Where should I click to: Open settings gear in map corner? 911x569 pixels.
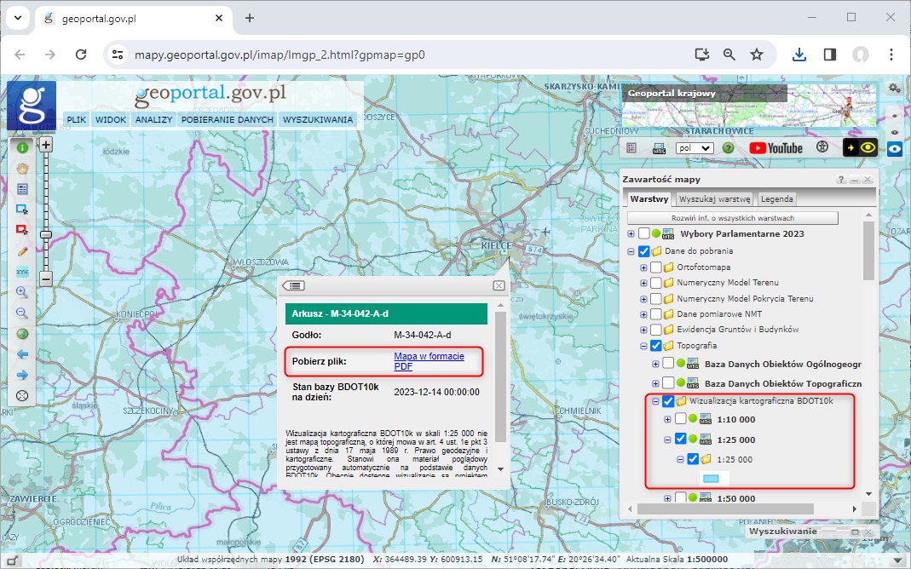(894, 88)
